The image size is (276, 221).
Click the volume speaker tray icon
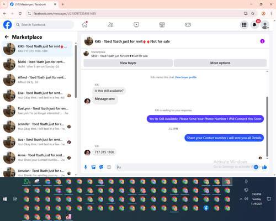[x=246, y=199]
